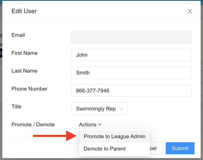Click the Promote / Demote label
This screenshot has width=203, height=160.
point(33,125)
